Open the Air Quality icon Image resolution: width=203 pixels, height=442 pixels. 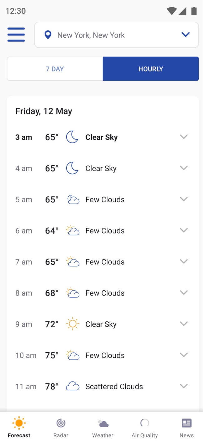click(x=145, y=423)
